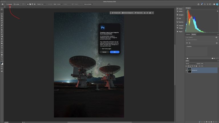The width and height of the screenshot is (219, 123).
Task: Select the Blur tool
Action: [2, 39]
